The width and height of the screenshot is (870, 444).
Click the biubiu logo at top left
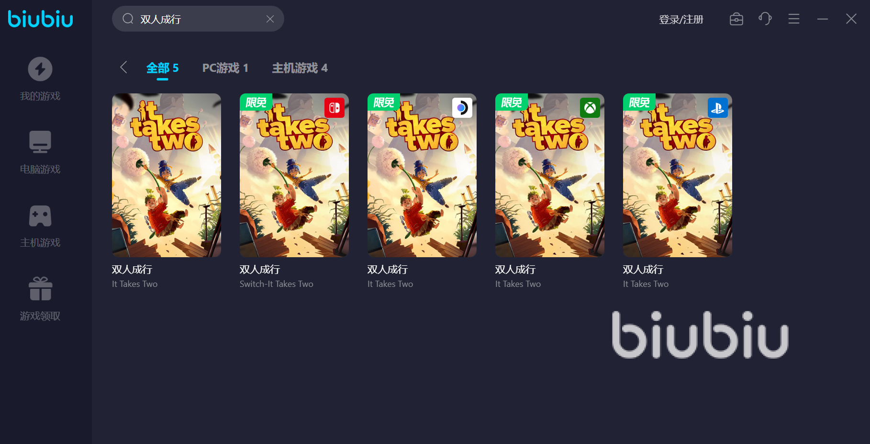(x=41, y=19)
